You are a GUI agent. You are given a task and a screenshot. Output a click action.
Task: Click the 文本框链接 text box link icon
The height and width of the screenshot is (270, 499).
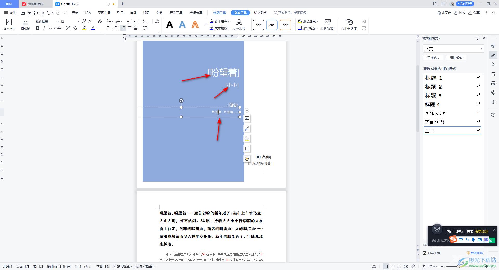pyautogui.click(x=350, y=25)
